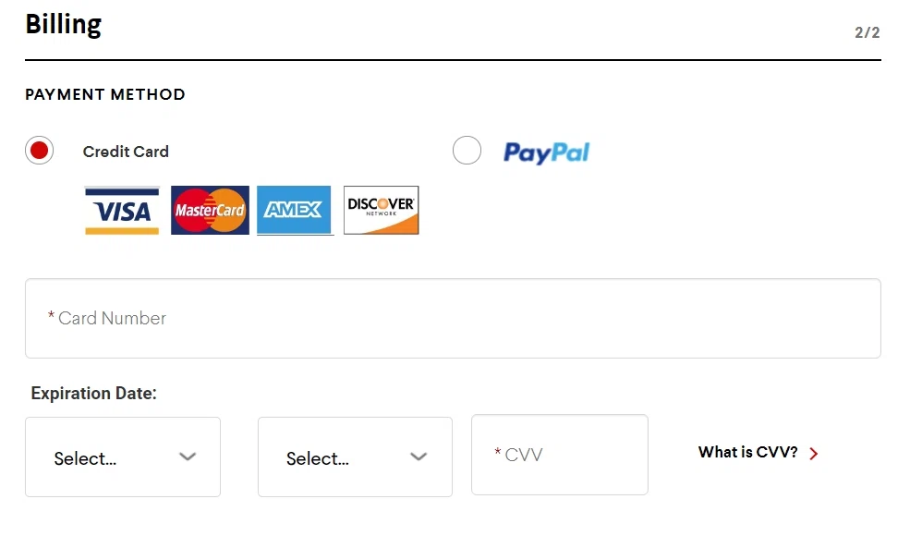Click the chevron in the first expiration dropdown
Screen dimensions: 898x548
(x=188, y=457)
